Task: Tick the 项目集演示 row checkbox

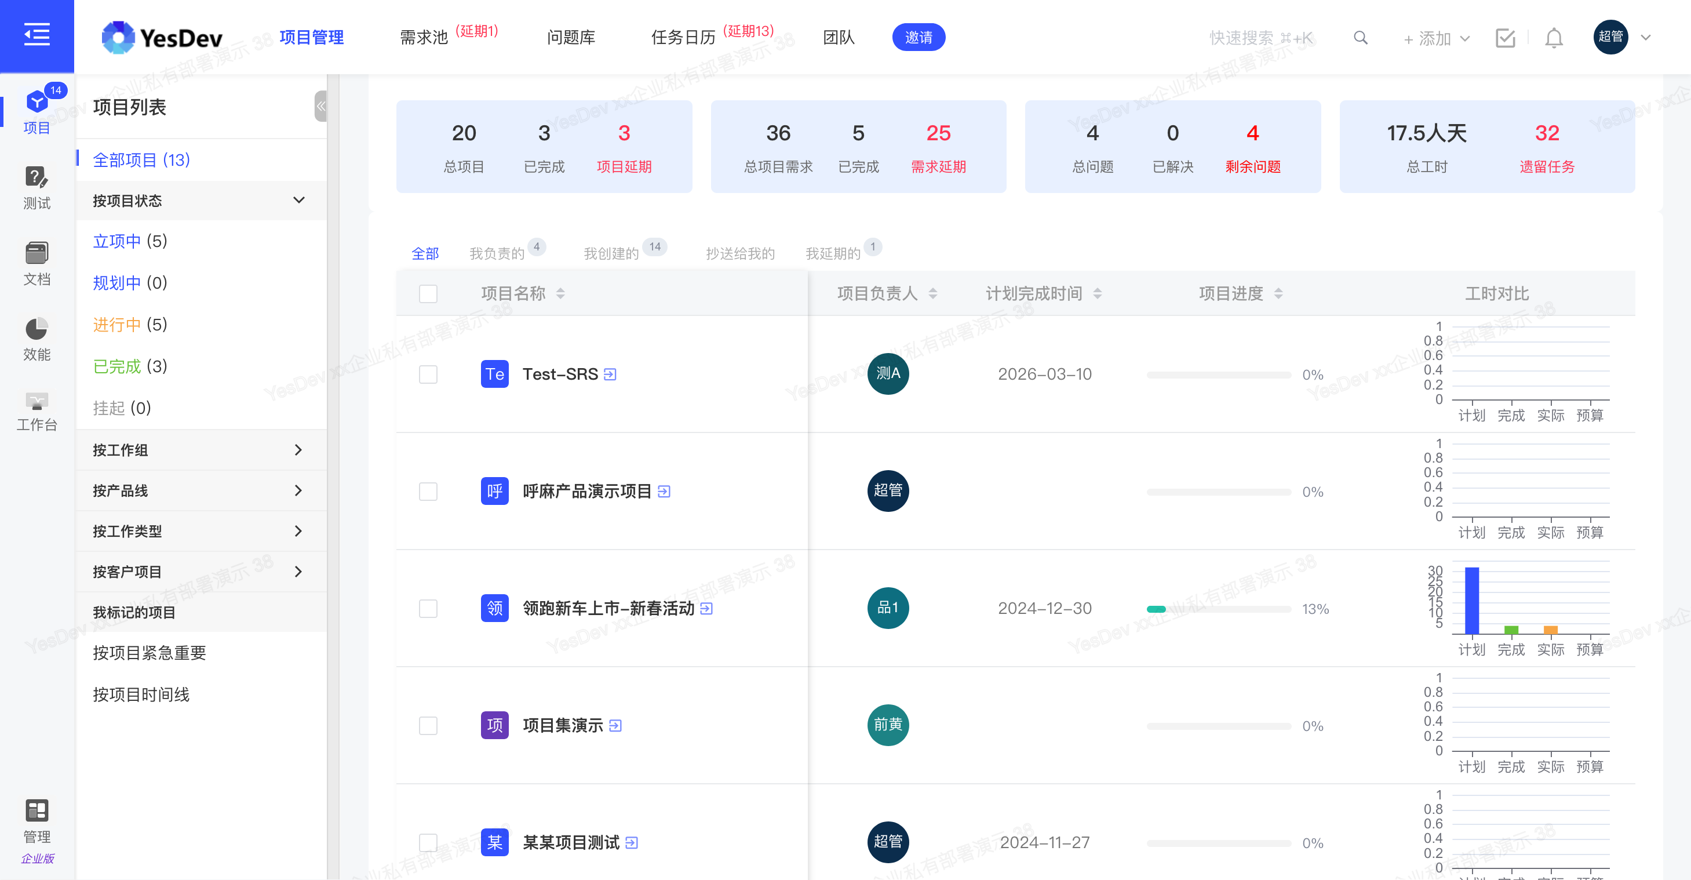Action: tap(428, 726)
